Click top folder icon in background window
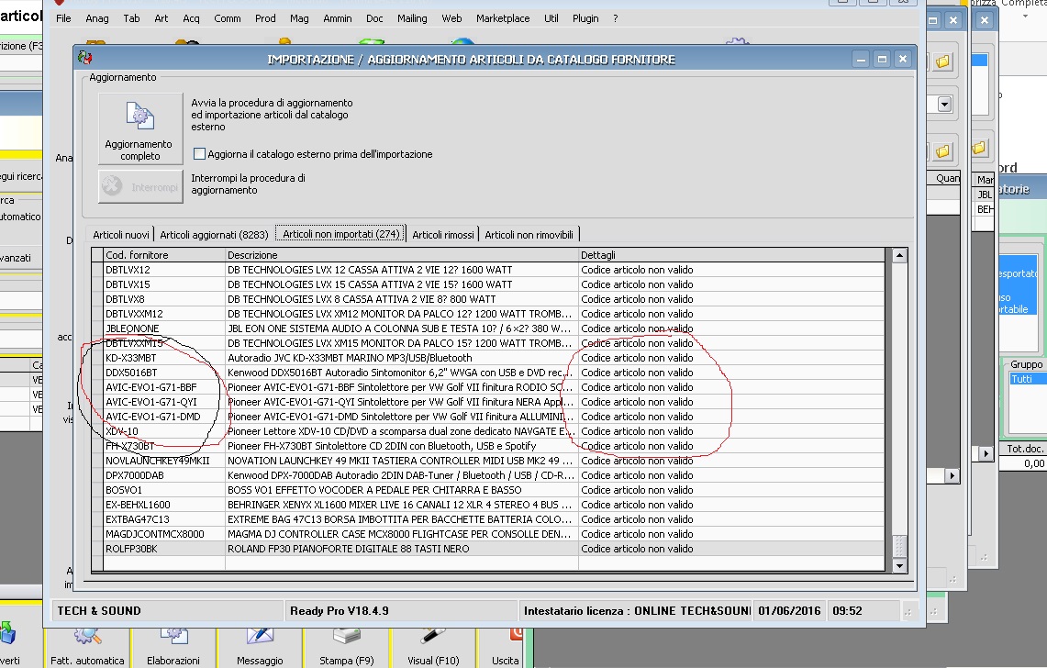 click(942, 61)
